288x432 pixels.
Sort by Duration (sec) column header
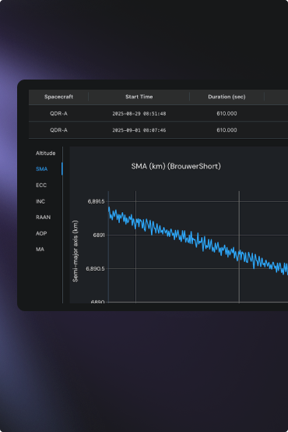[227, 97]
